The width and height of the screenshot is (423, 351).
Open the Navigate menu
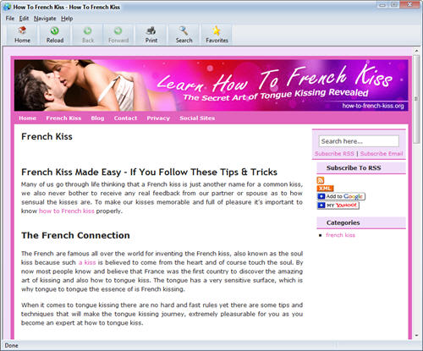[x=45, y=19]
